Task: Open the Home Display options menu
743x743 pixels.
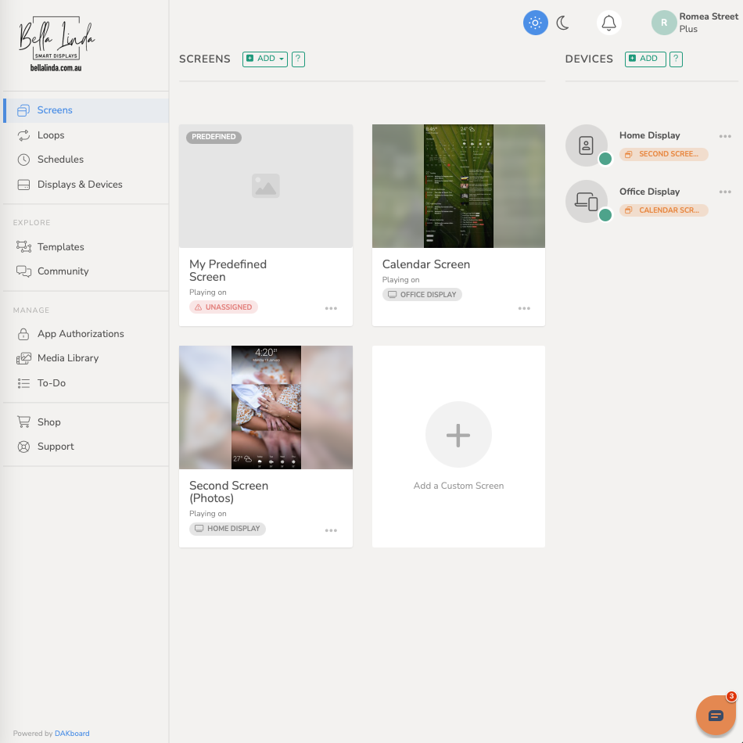Action: 725,136
